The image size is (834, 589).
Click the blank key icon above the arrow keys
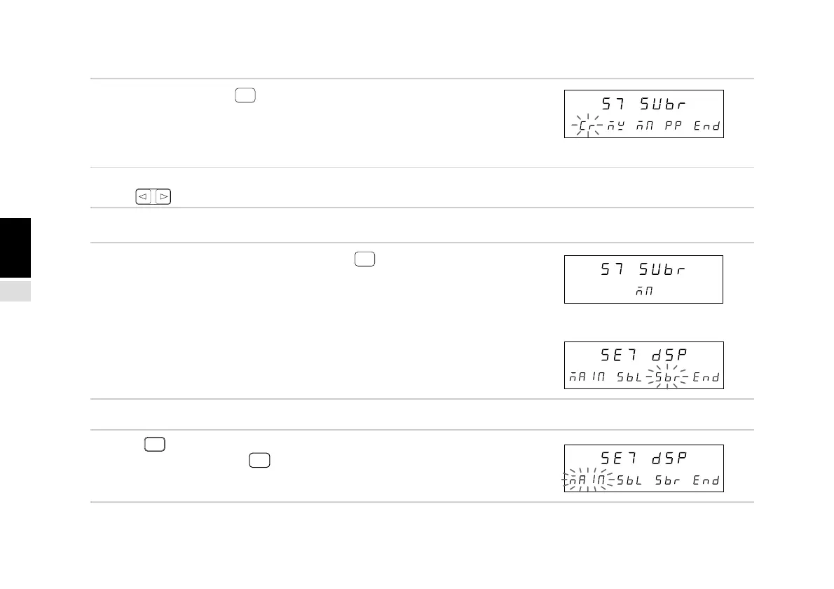tap(245, 96)
